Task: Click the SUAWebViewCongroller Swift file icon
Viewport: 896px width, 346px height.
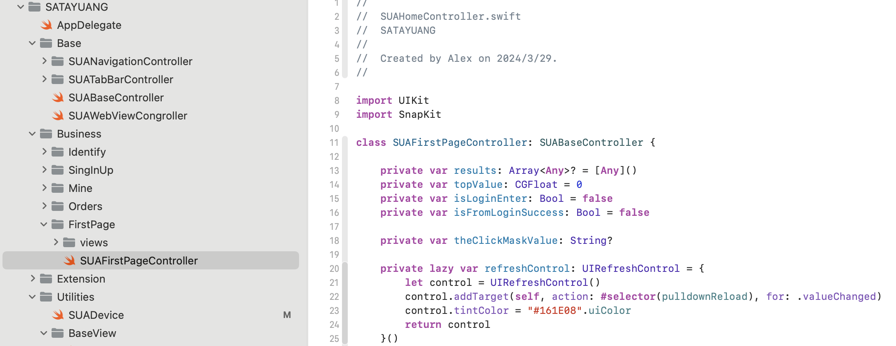Action: point(58,116)
